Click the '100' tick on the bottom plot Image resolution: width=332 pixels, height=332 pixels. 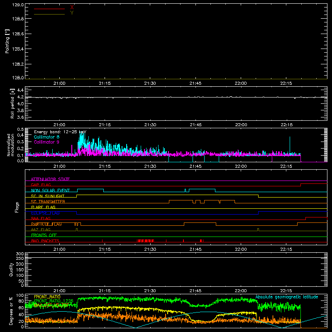tap(20, 295)
